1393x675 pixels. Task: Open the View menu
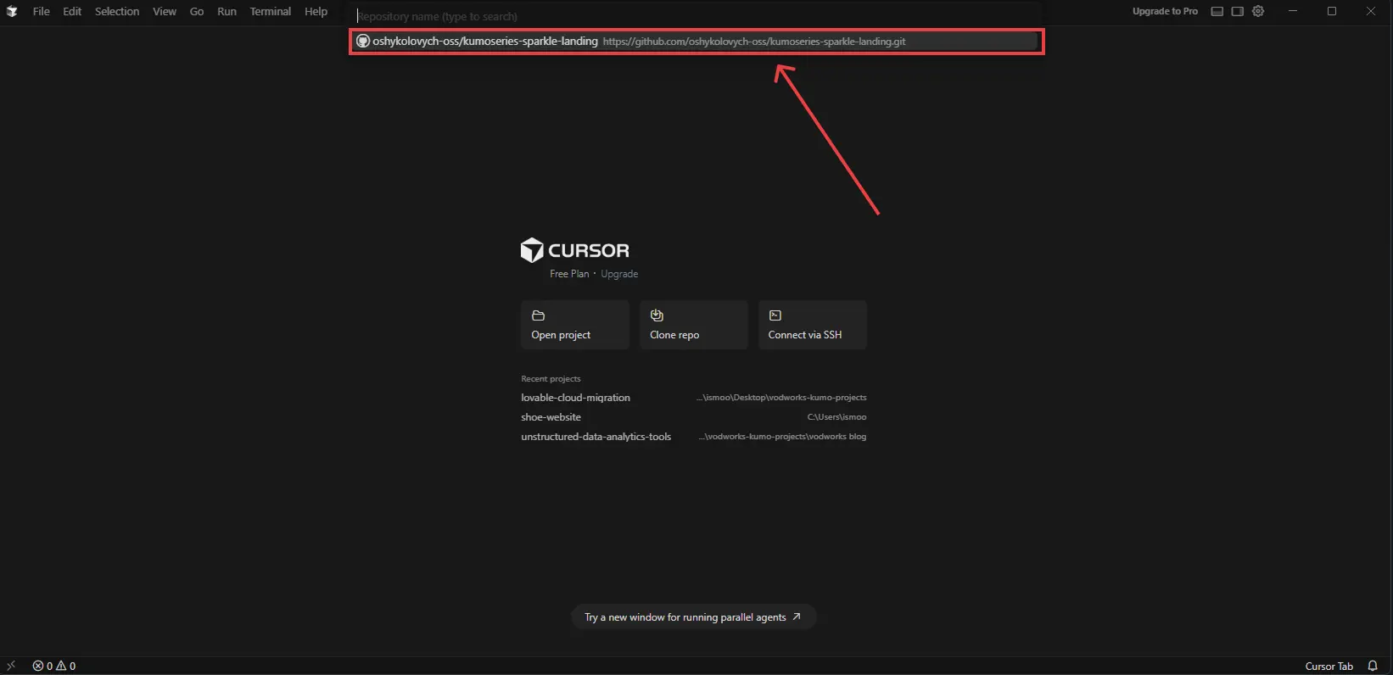165,11
